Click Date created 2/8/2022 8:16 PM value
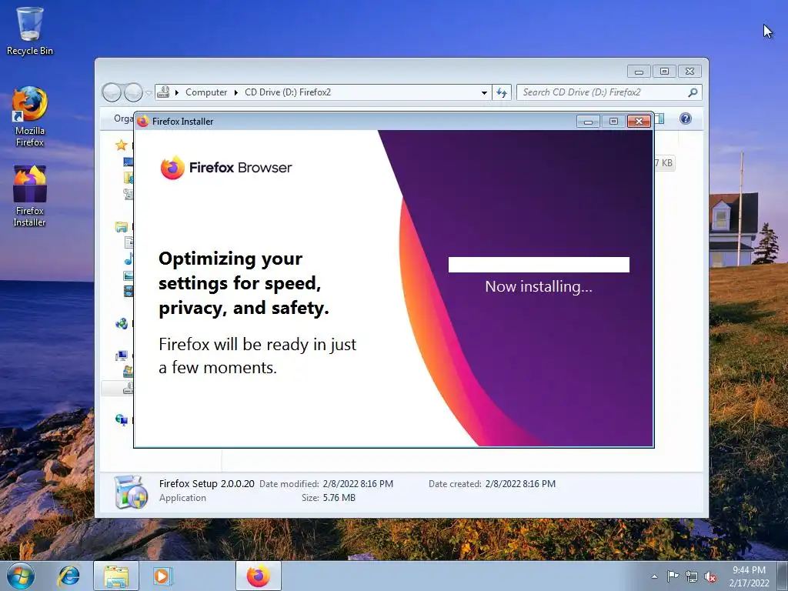This screenshot has width=788, height=591. tap(520, 484)
